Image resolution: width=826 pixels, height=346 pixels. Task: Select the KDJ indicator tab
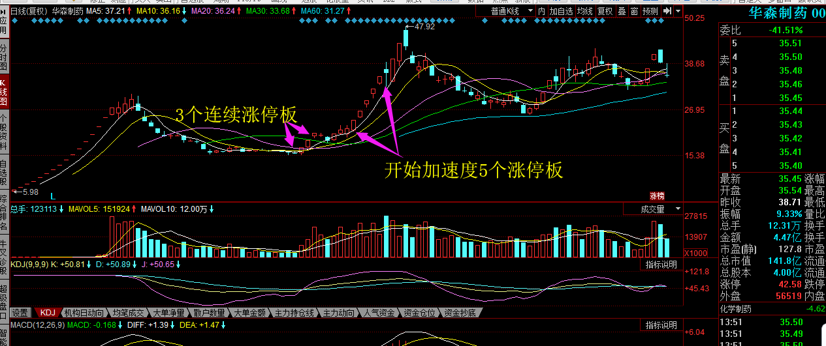(x=47, y=313)
